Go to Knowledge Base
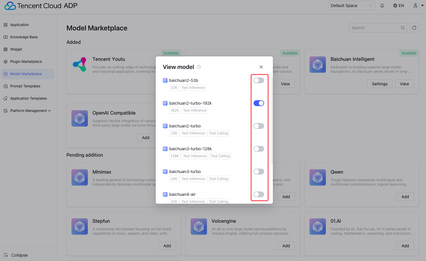The image size is (426, 261). click(x=28, y=37)
